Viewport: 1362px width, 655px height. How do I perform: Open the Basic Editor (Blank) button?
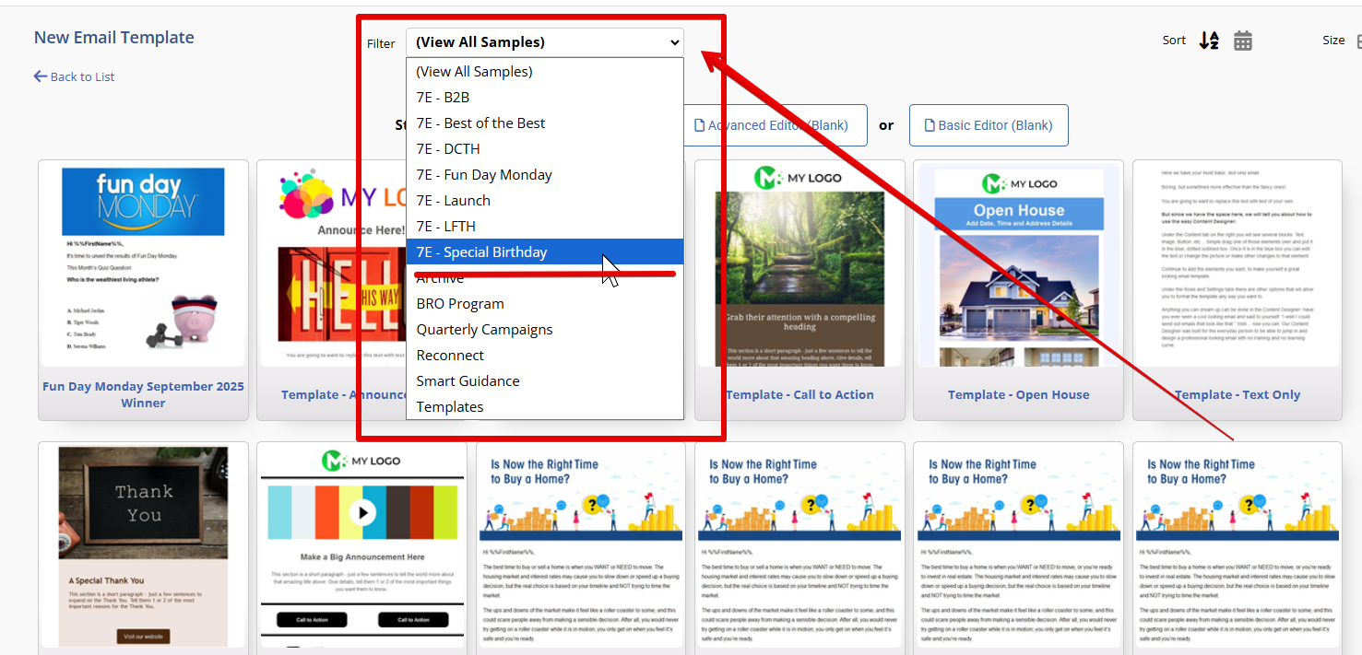(989, 125)
